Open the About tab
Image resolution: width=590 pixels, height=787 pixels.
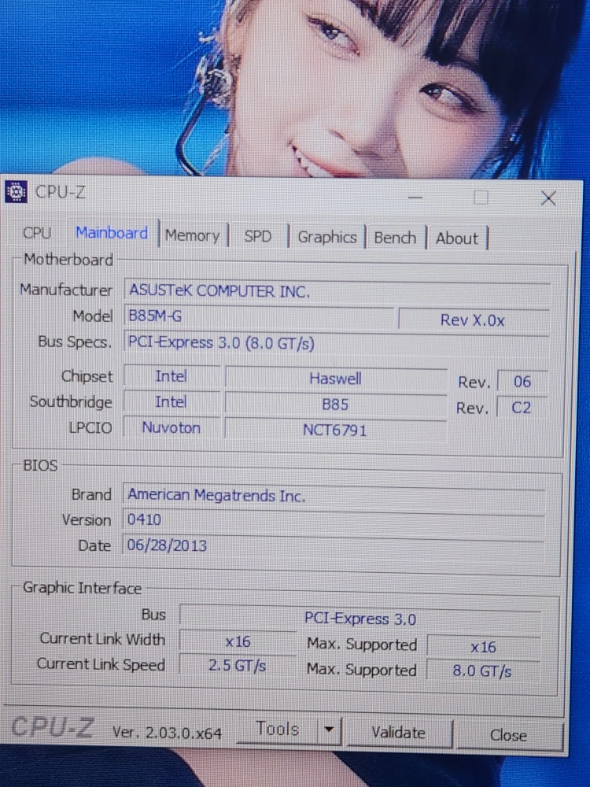pyautogui.click(x=456, y=238)
